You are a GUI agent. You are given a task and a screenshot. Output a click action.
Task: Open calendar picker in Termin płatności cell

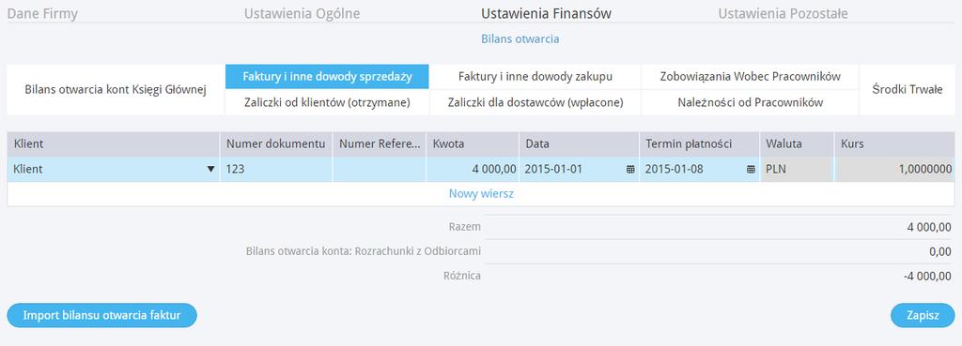(751, 170)
